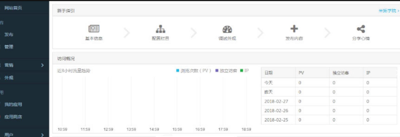Image resolution: width=400 pixels, height=137 pixels.
Task: Select 外观 in the sidebar
Action: pos(9,78)
